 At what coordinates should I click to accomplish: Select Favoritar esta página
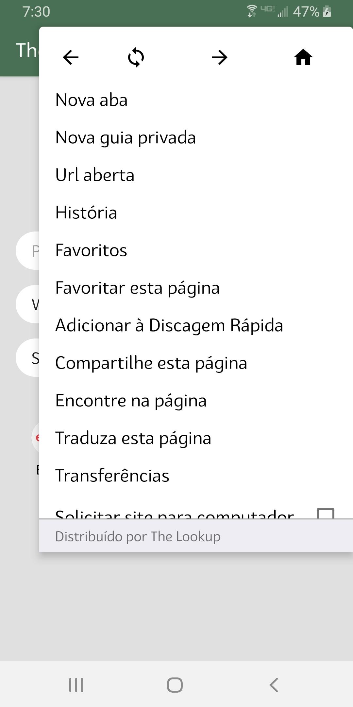137,288
